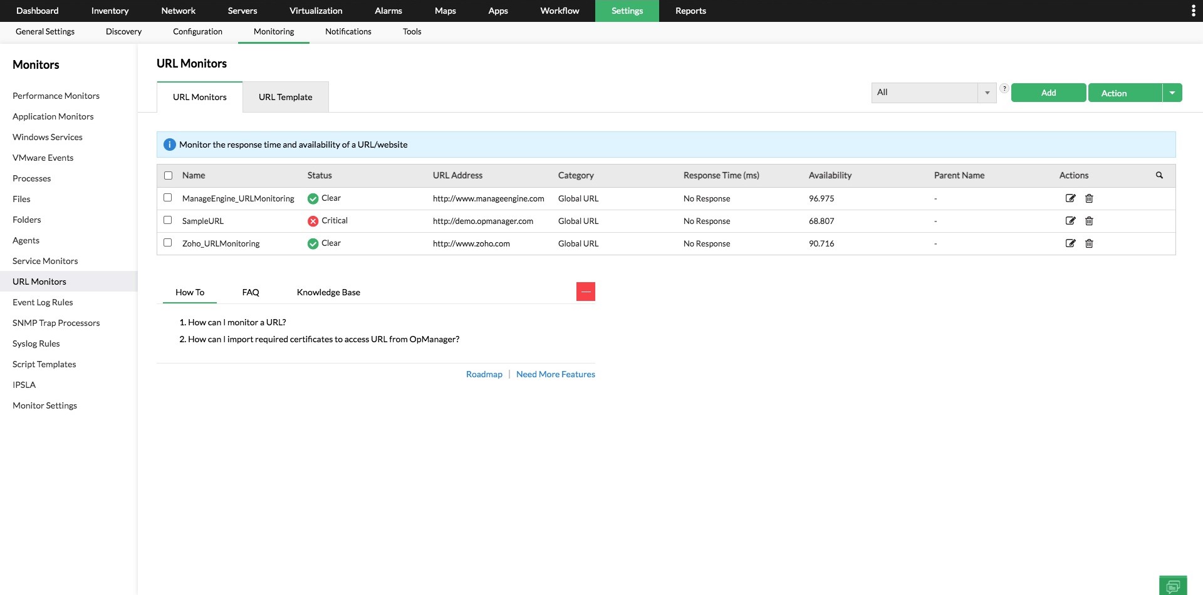Screen dimensions: 1203x595
Task: Click the info icon in the banner
Action: (x=169, y=144)
